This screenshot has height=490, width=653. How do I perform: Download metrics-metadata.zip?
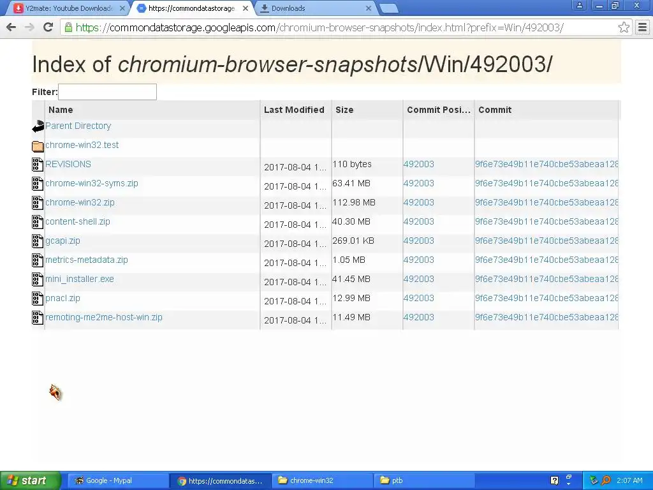pos(86,260)
